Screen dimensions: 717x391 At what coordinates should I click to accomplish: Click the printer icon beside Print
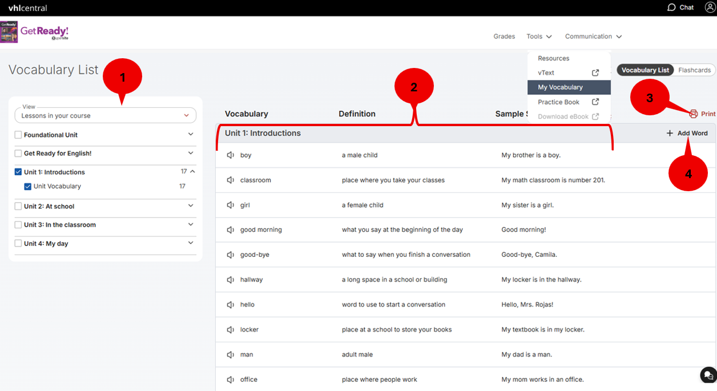click(694, 114)
